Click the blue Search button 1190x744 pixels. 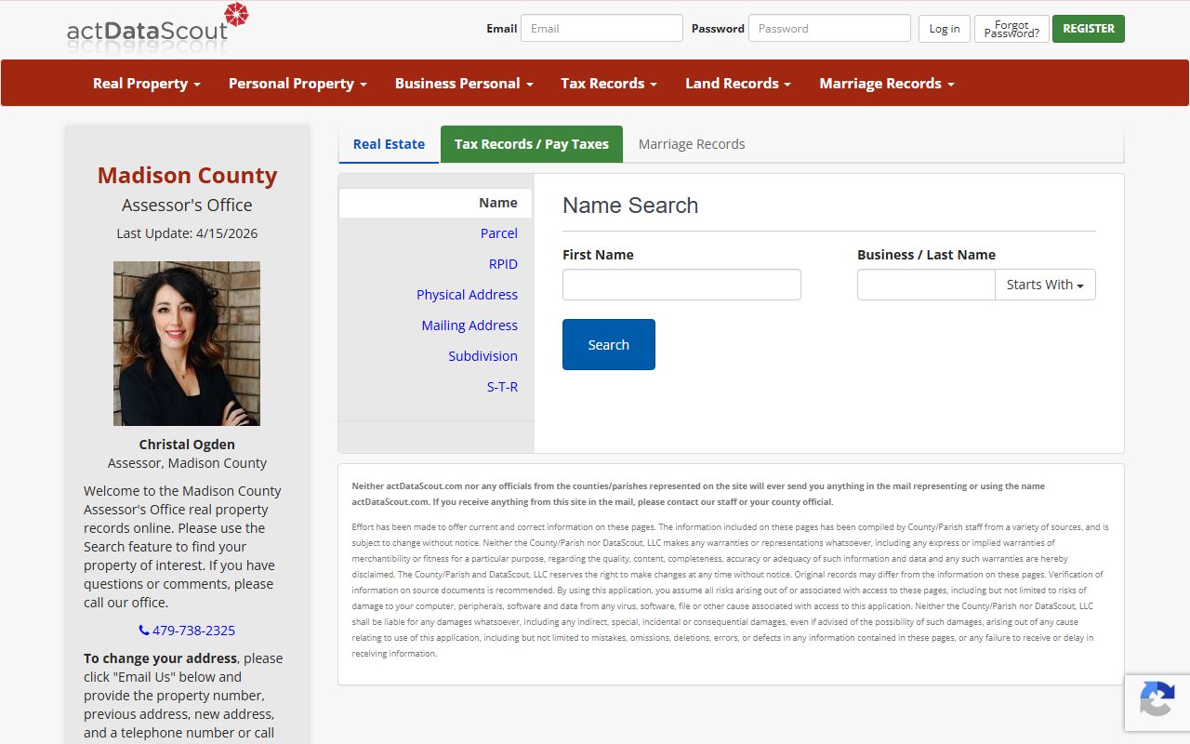609,344
